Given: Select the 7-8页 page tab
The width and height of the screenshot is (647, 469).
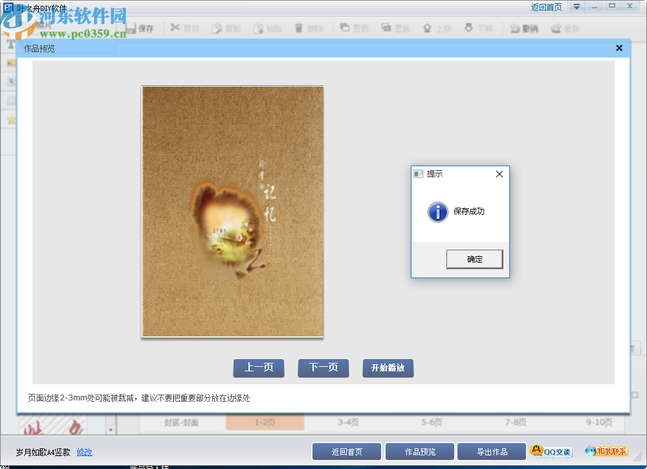Looking at the screenshot, I should 516,422.
